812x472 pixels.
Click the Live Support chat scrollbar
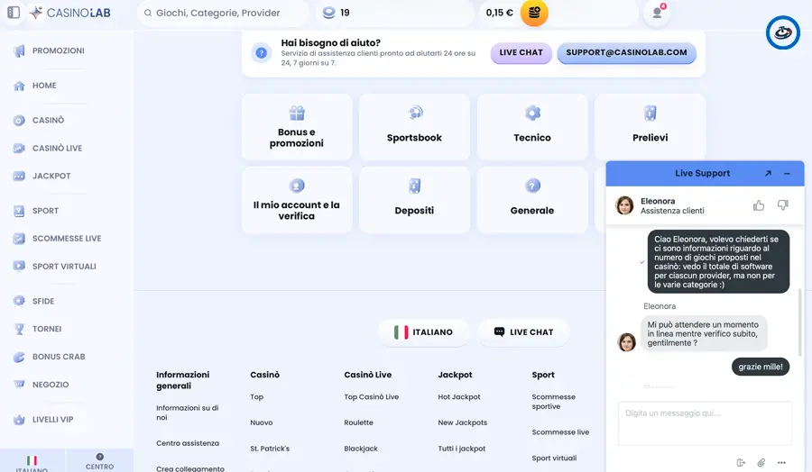801,322
